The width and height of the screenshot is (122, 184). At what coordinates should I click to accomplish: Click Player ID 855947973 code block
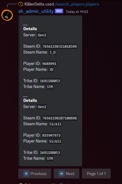point(51,135)
